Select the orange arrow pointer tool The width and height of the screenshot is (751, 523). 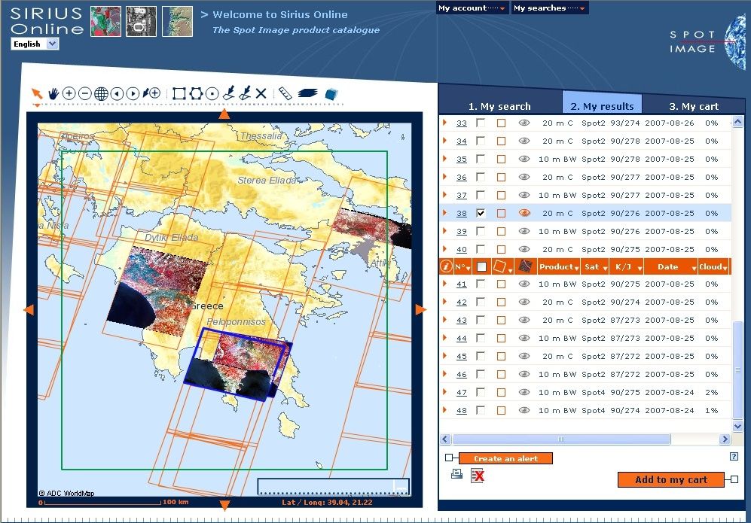[x=36, y=94]
